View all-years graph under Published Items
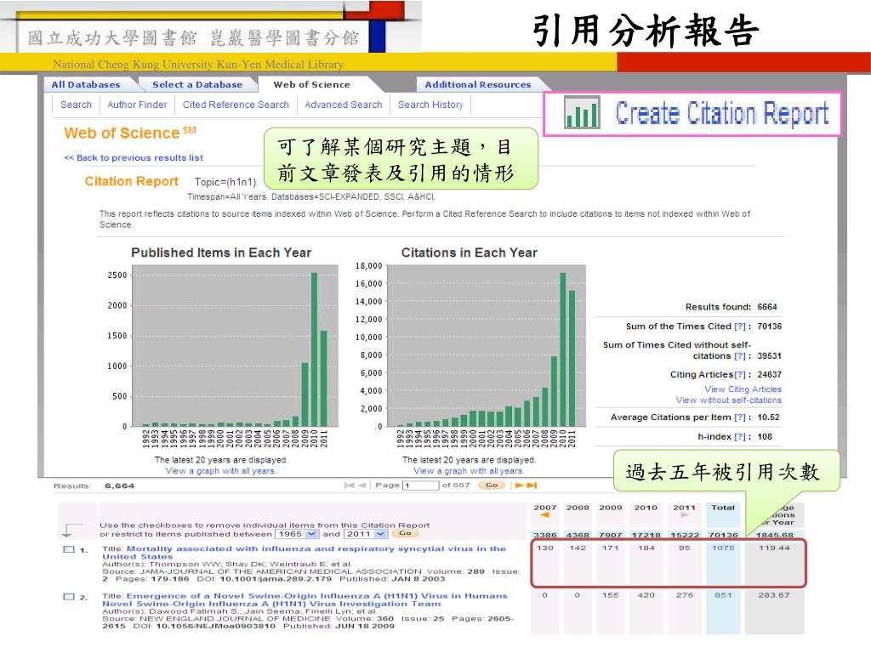871x653 pixels. click(221, 471)
